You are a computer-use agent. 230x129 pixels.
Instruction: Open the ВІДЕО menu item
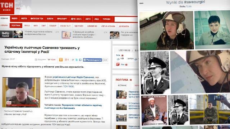pos(14,18)
